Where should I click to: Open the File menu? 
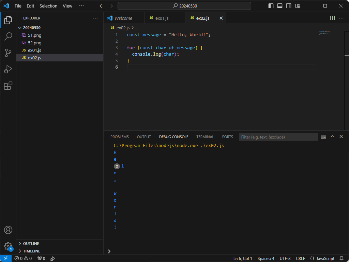tap(18, 6)
